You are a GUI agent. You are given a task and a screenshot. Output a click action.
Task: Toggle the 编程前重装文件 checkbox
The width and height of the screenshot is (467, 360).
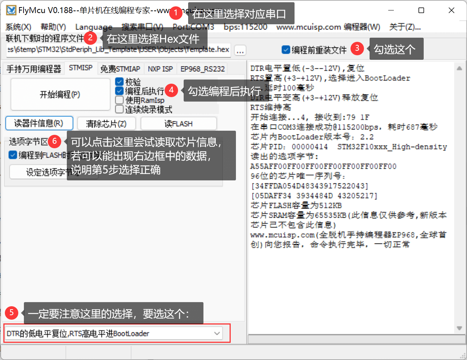pos(286,50)
